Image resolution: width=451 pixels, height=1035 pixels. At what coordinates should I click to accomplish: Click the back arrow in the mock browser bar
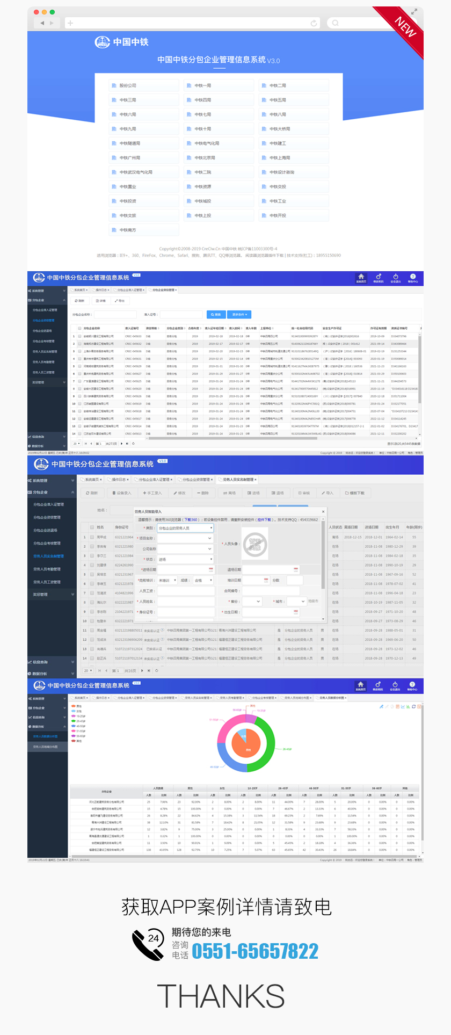(x=42, y=23)
